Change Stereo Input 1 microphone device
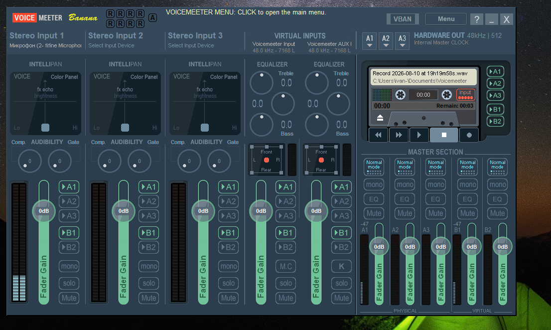Viewport: 551px width, 330px height. tap(45, 46)
